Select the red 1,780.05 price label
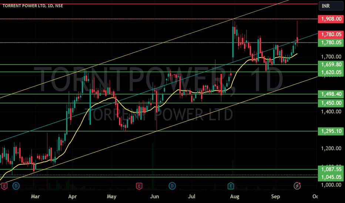 click(331, 34)
